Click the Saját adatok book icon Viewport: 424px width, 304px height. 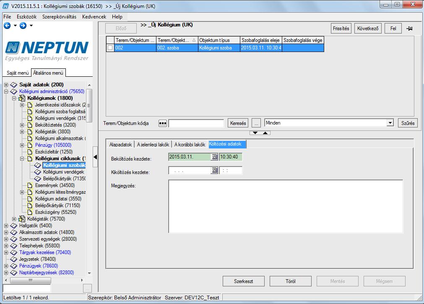[x=14, y=85]
